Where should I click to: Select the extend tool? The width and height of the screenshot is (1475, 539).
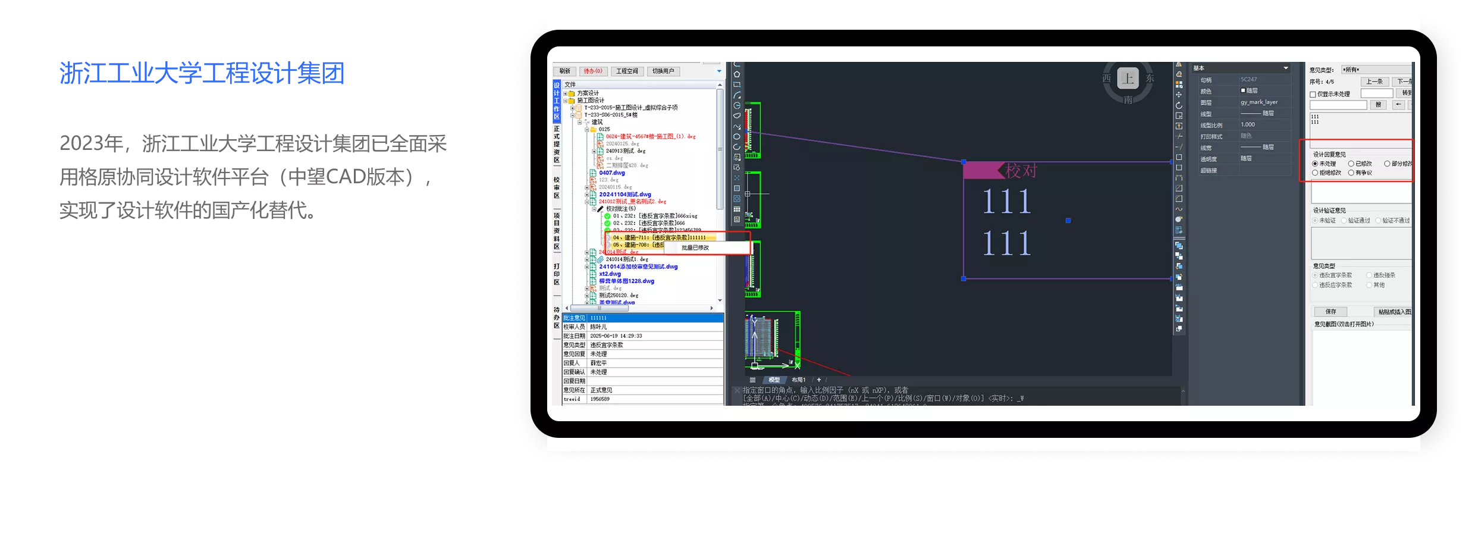(1179, 147)
